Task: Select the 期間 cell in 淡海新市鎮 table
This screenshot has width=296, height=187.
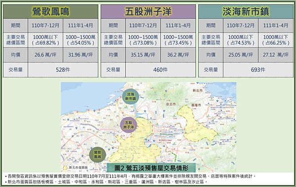Action: coord(211,25)
